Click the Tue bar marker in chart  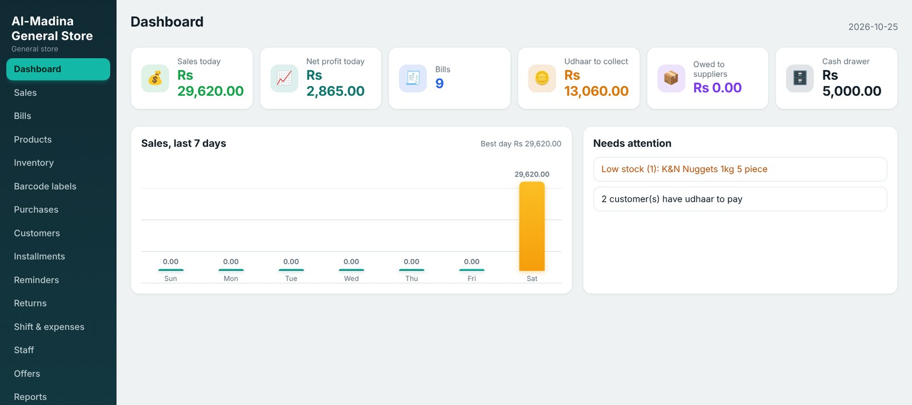[x=291, y=269]
